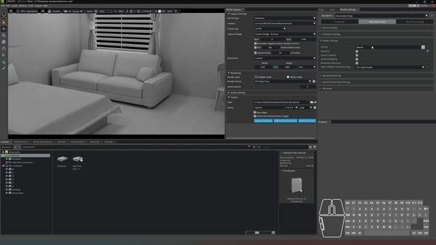
Task: Click the settings icon beside Render Preset
Action: 314,82
